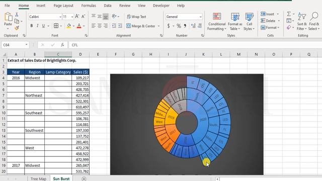The image size is (322, 181).
Task: Click the Fill down icon
Action: 289,21
